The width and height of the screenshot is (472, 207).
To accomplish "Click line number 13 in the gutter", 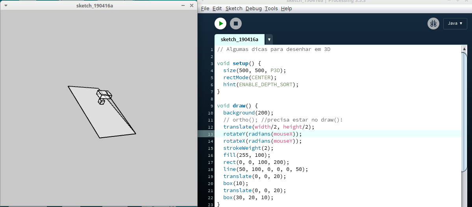I will coord(211,134).
